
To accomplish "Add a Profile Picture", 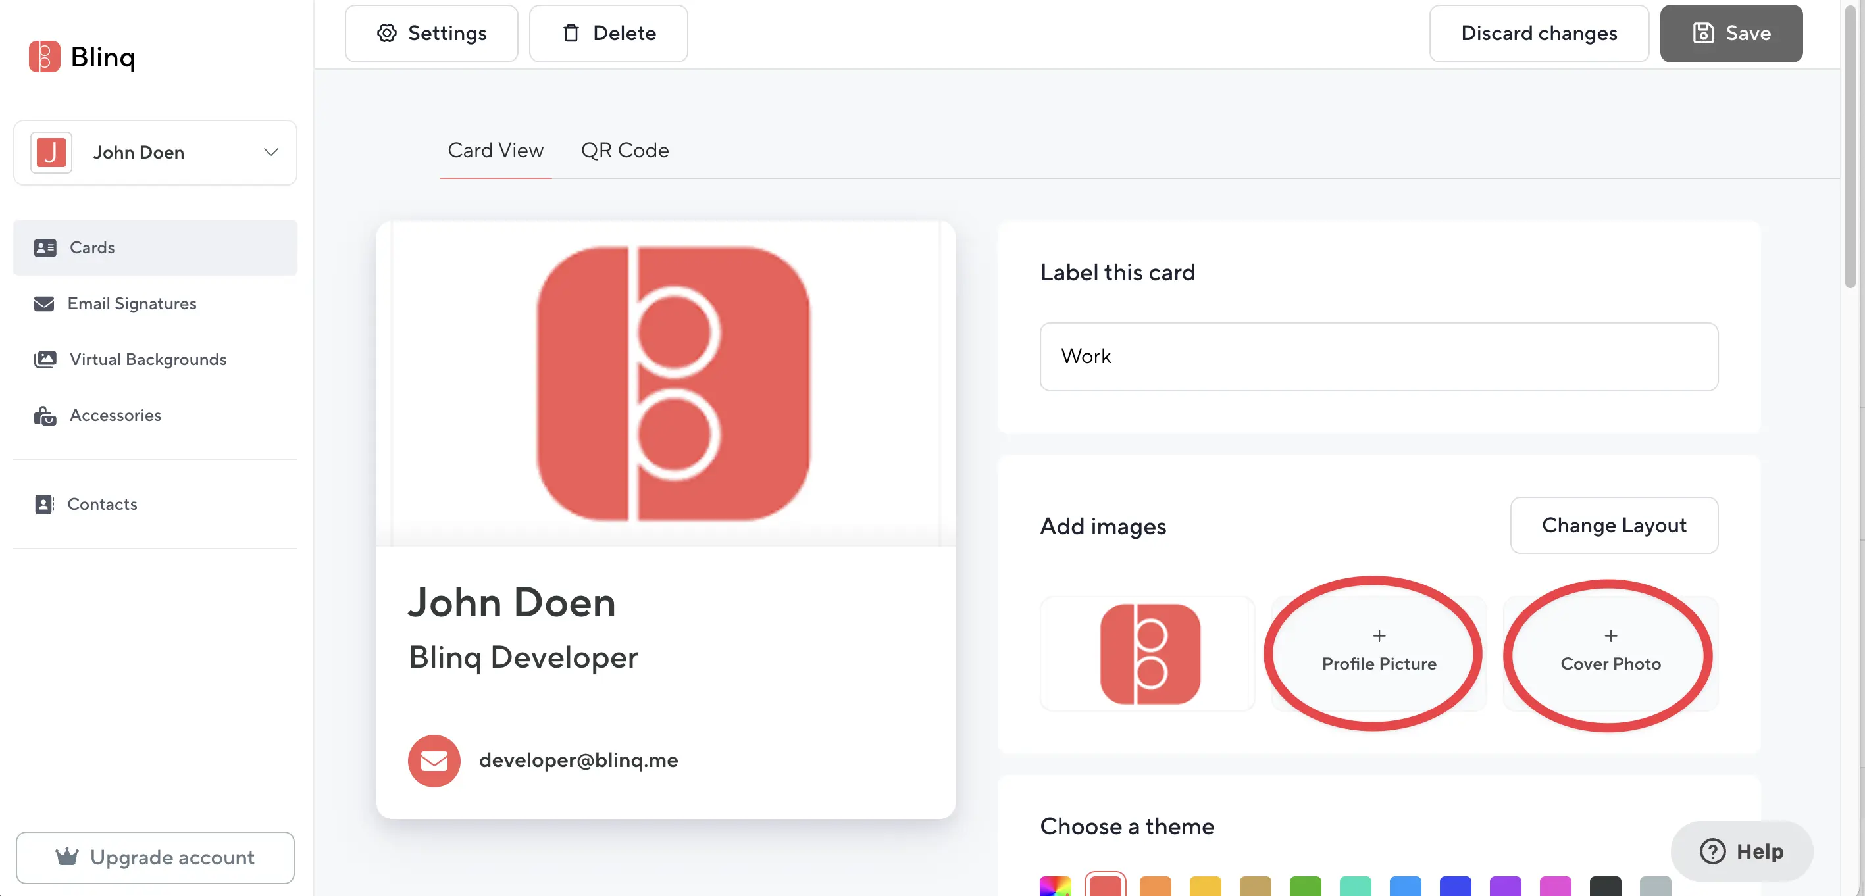I will (x=1379, y=653).
